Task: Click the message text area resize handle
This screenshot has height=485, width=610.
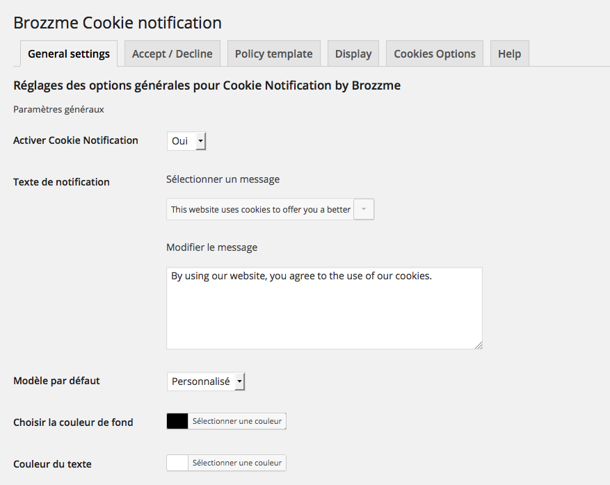Action: tap(479, 345)
